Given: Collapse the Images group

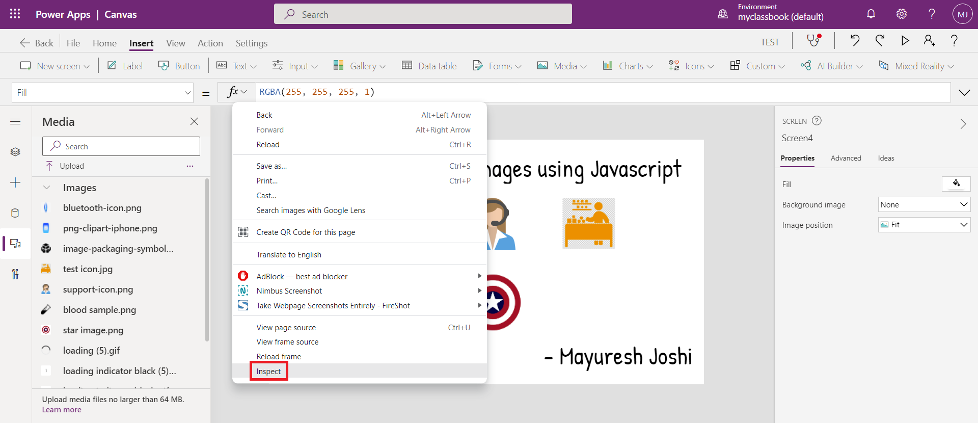Looking at the screenshot, I should [47, 188].
